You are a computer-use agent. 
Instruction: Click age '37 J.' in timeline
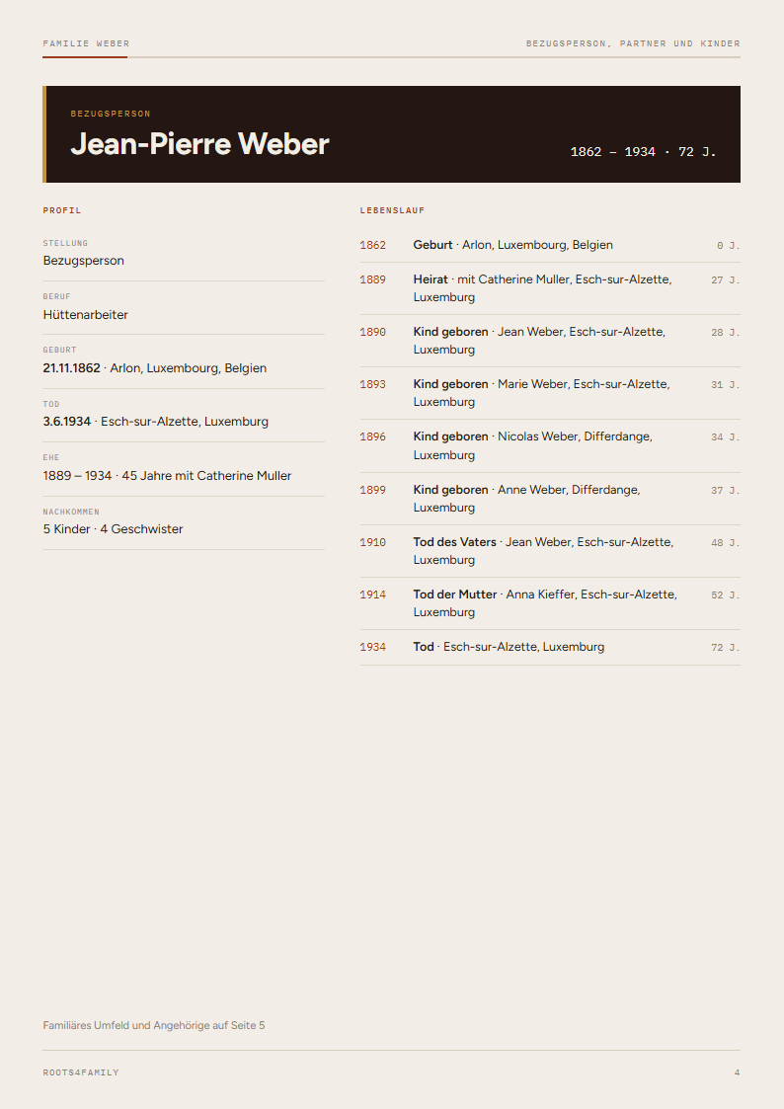[726, 490]
